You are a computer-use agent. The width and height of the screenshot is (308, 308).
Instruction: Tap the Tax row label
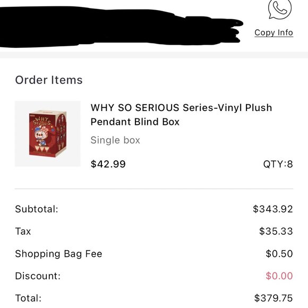click(x=23, y=231)
